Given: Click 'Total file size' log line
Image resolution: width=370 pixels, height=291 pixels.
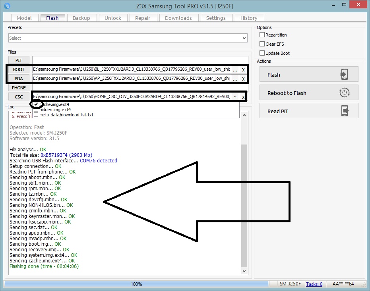Looking at the screenshot, I should (x=51, y=155).
